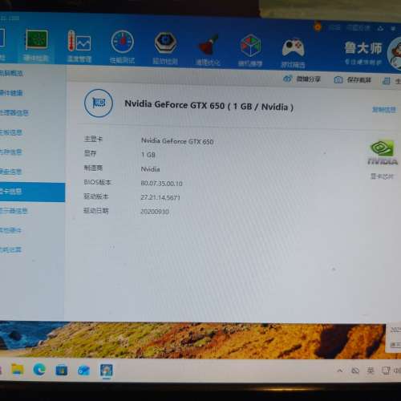This screenshot has height=401, width=401.
Task: Click the orange medal icon in title bar
Action: coord(318,26)
